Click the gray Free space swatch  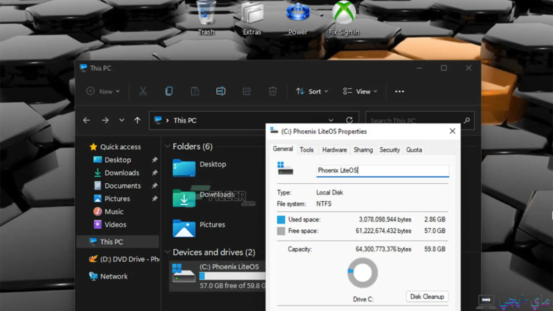point(281,231)
